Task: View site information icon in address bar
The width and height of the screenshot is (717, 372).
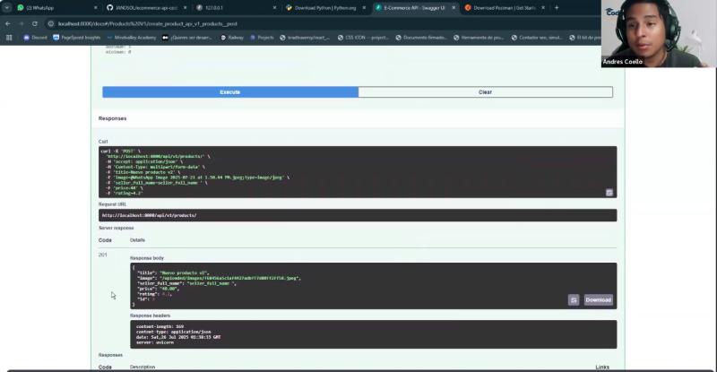Action: pyautogui.click(x=51, y=24)
